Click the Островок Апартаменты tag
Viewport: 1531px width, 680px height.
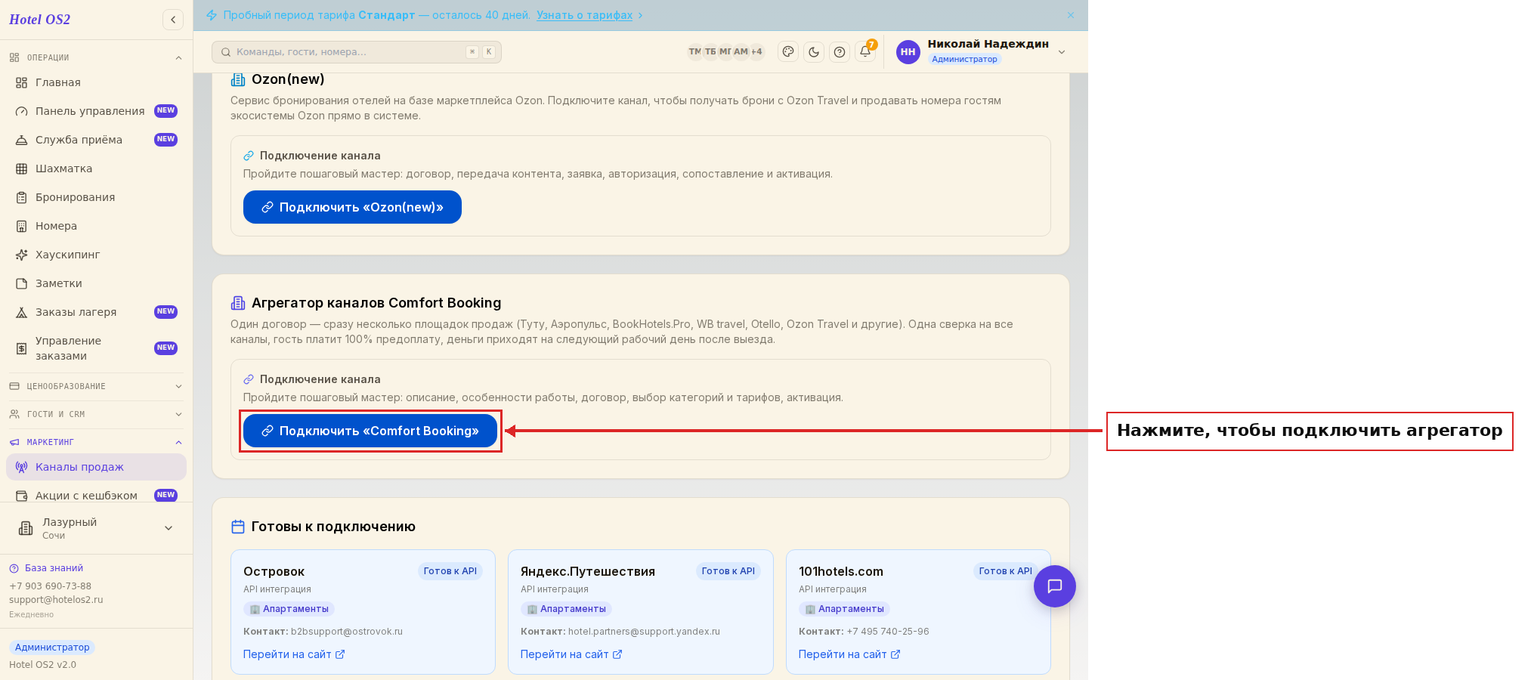pos(289,609)
